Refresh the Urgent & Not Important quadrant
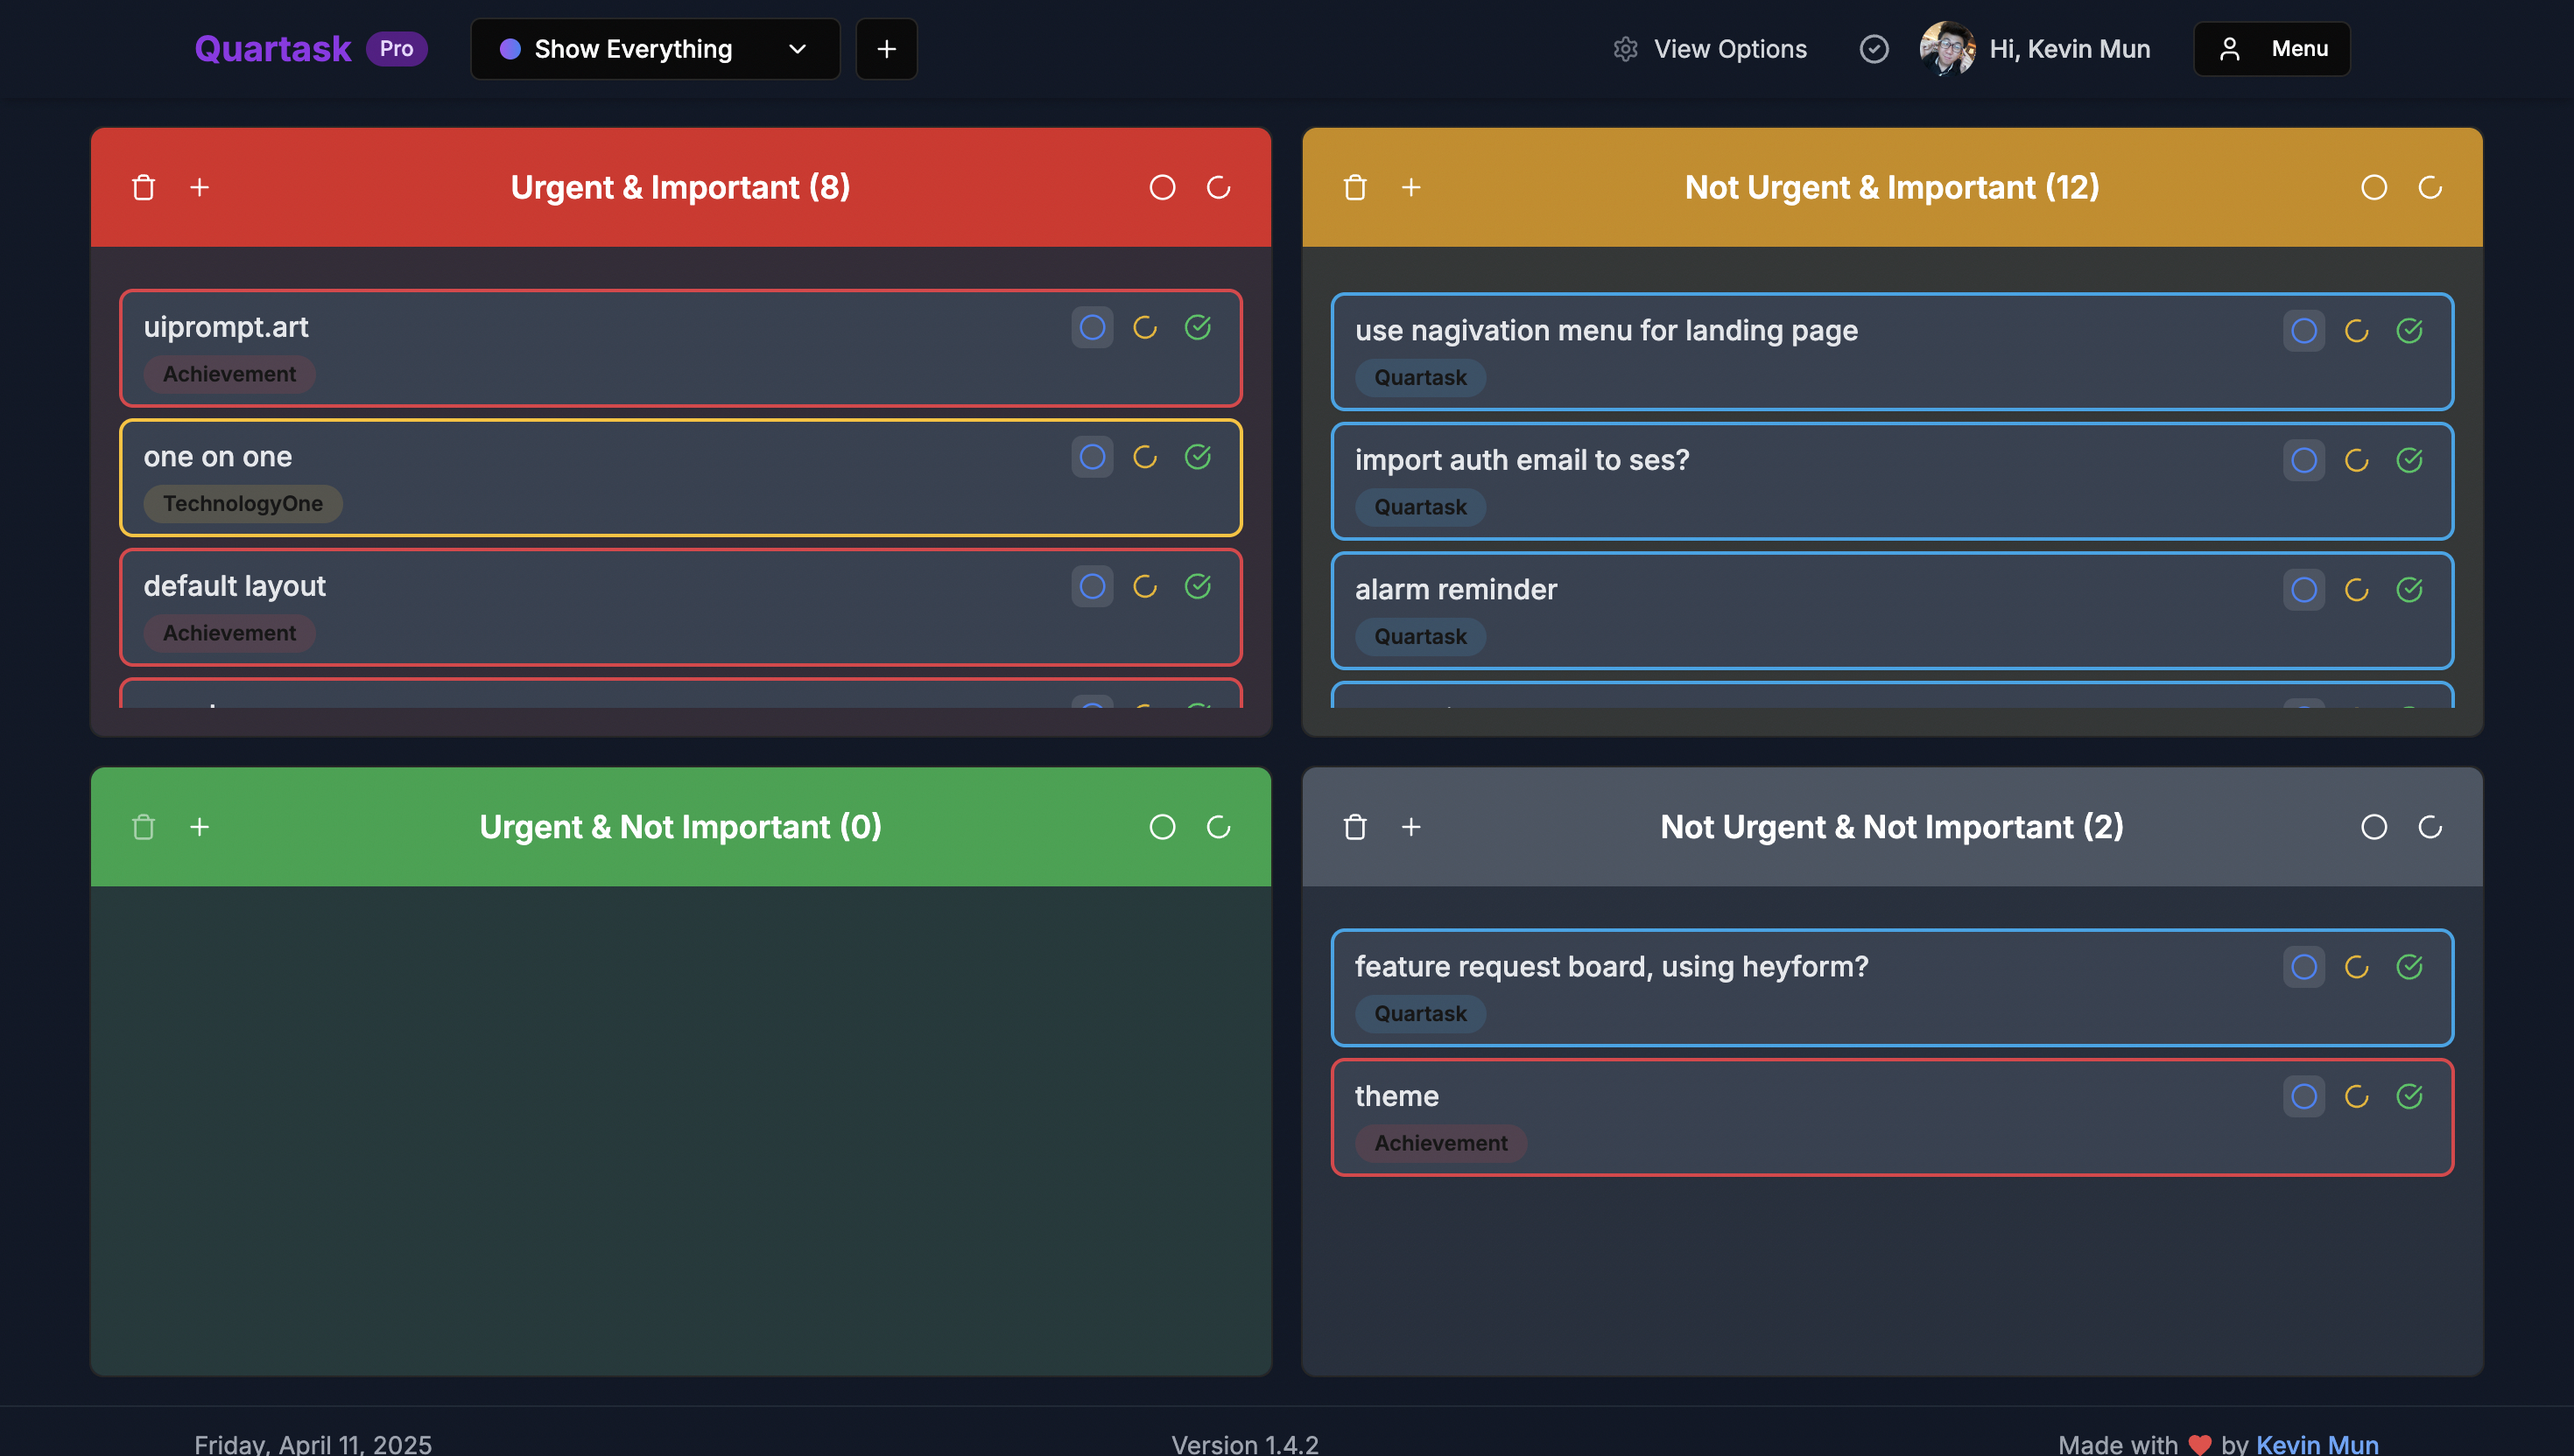Image resolution: width=2574 pixels, height=1456 pixels. [1220, 827]
